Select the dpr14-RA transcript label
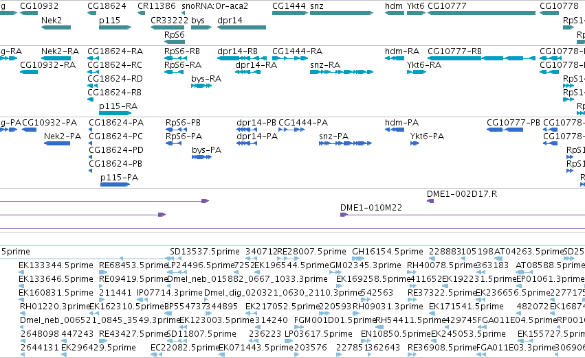 tap(256, 64)
